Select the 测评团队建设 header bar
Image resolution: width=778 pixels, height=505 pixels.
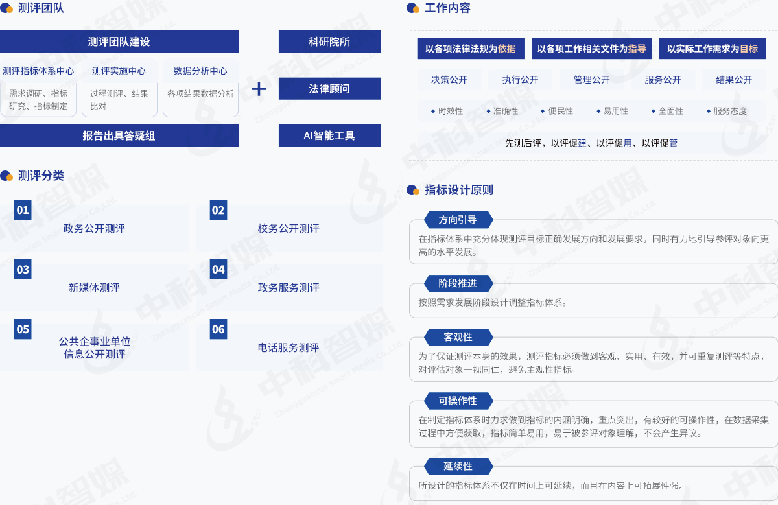[x=119, y=41]
